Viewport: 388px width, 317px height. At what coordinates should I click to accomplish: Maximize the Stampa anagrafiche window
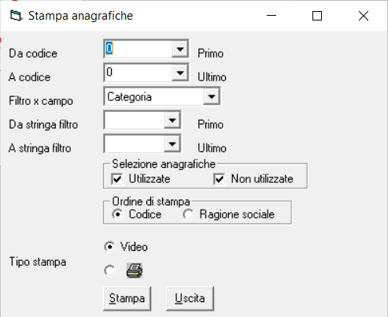[x=317, y=16]
